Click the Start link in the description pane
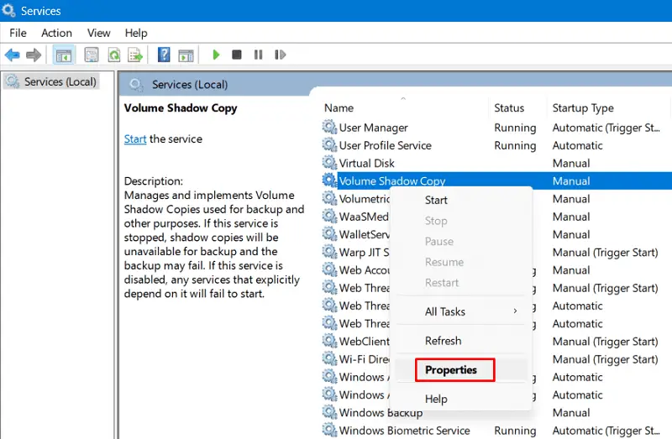The width and height of the screenshot is (672, 439). coord(135,139)
